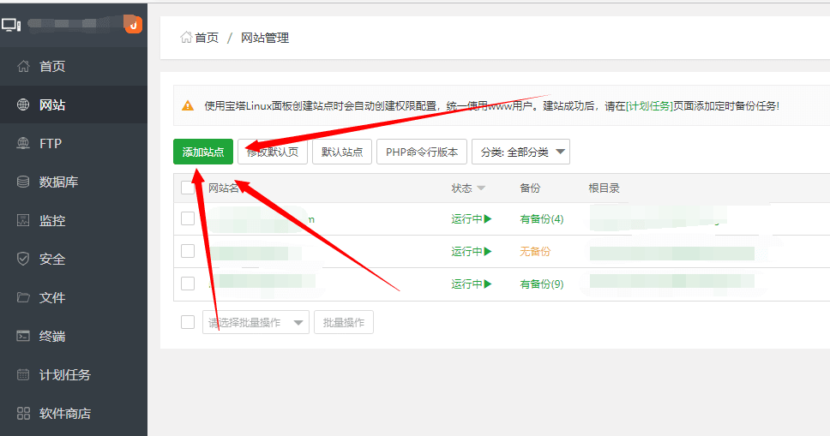Click 运行中 status in the 有备份(4) row

[x=466, y=218]
